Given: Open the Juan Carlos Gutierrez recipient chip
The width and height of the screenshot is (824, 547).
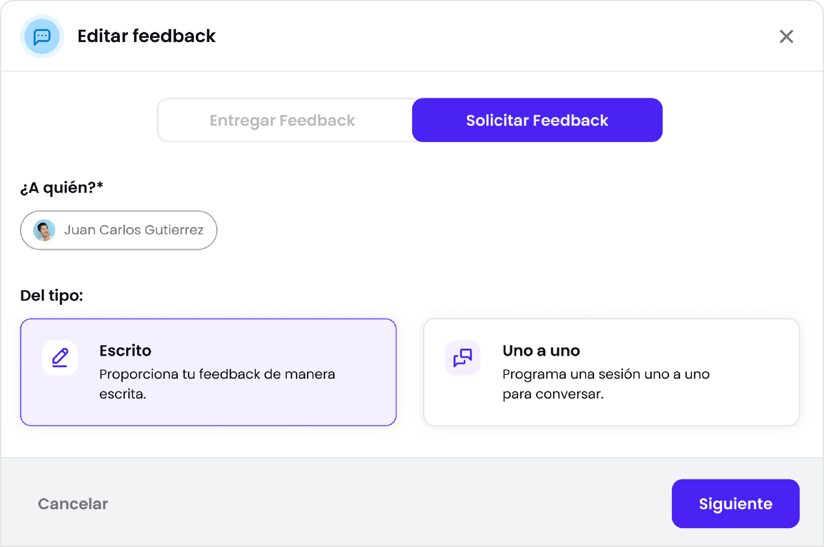Looking at the screenshot, I should (x=119, y=230).
